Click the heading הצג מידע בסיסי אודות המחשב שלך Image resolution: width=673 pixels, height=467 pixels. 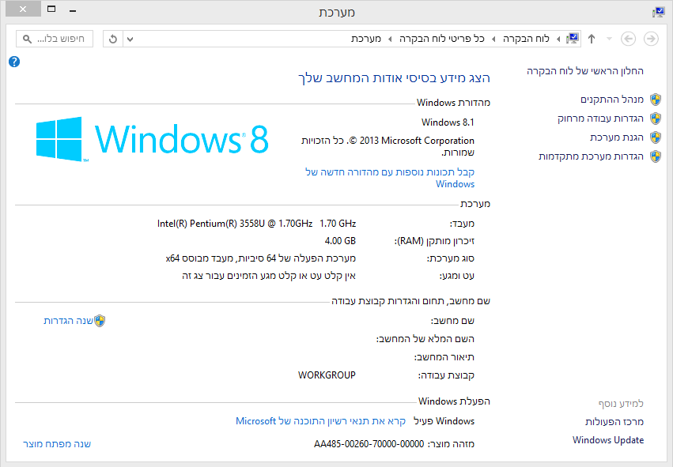(x=394, y=78)
